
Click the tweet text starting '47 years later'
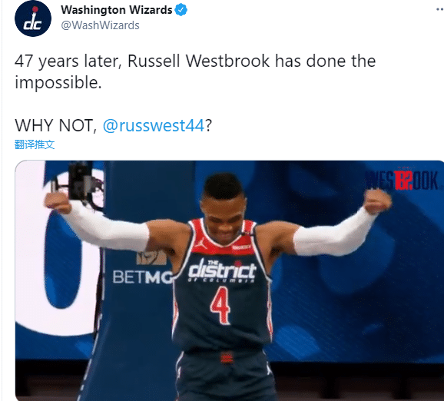pyautogui.click(x=195, y=71)
